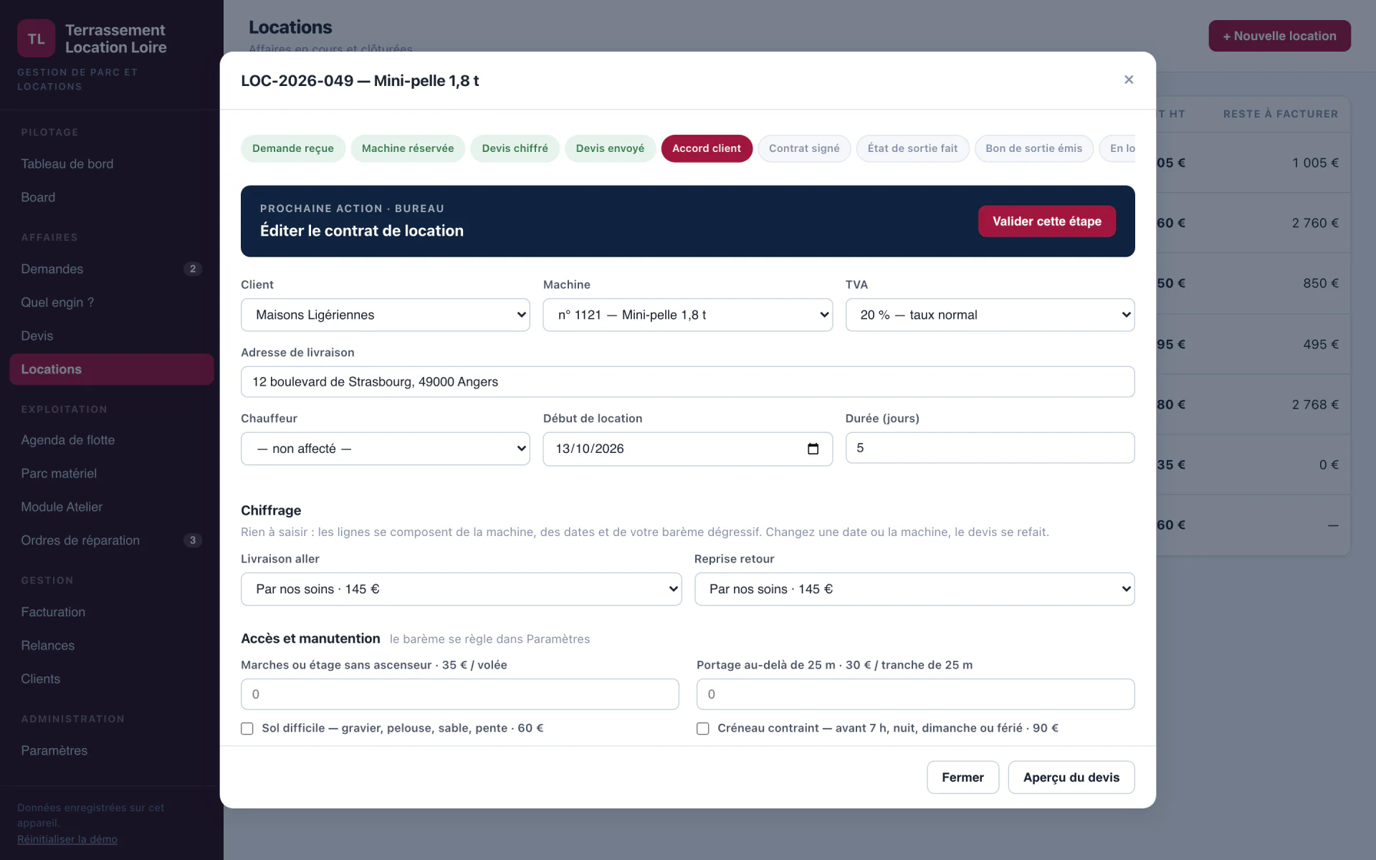Open the Machine dropdown

click(688, 315)
